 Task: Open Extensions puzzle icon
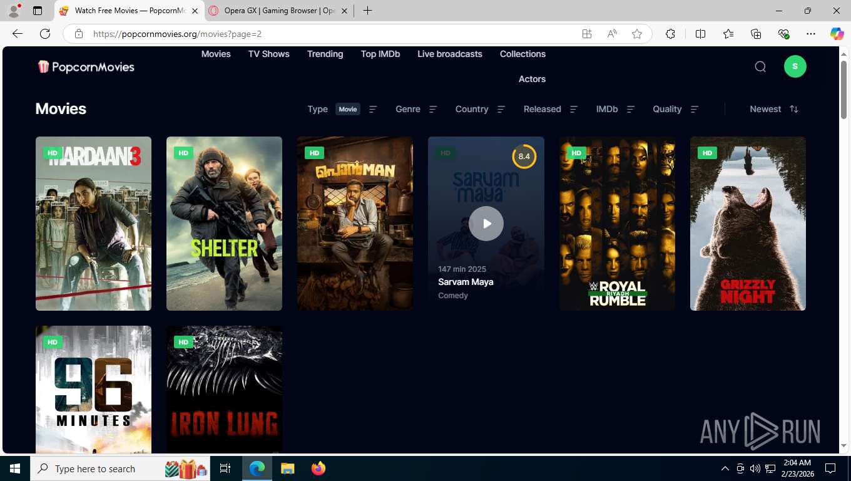(670, 34)
